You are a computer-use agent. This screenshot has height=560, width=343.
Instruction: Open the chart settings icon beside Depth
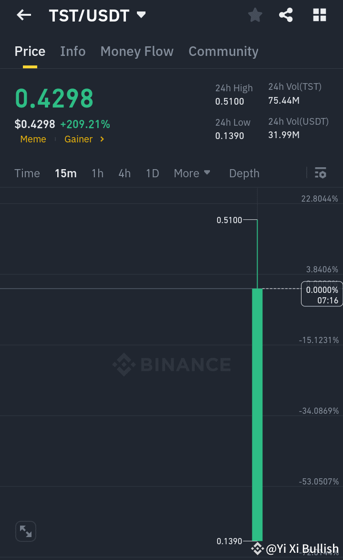(x=320, y=173)
